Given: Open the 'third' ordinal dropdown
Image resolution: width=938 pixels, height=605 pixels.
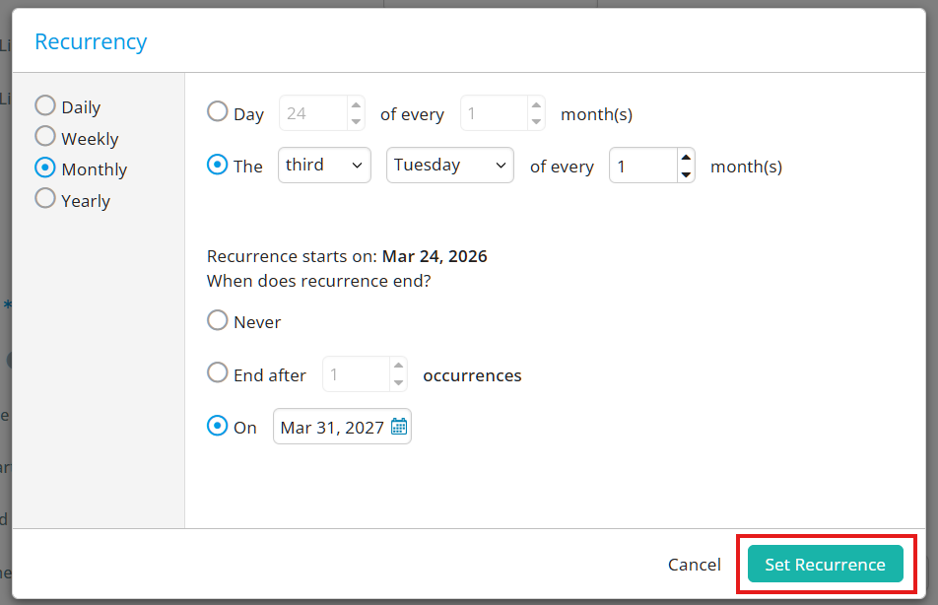Looking at the screenshot, I should 324,166.
